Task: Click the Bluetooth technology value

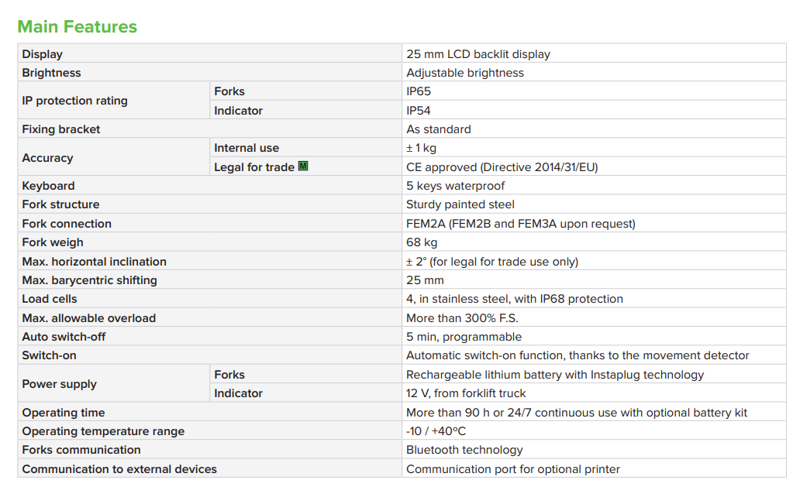Action: 464,450
